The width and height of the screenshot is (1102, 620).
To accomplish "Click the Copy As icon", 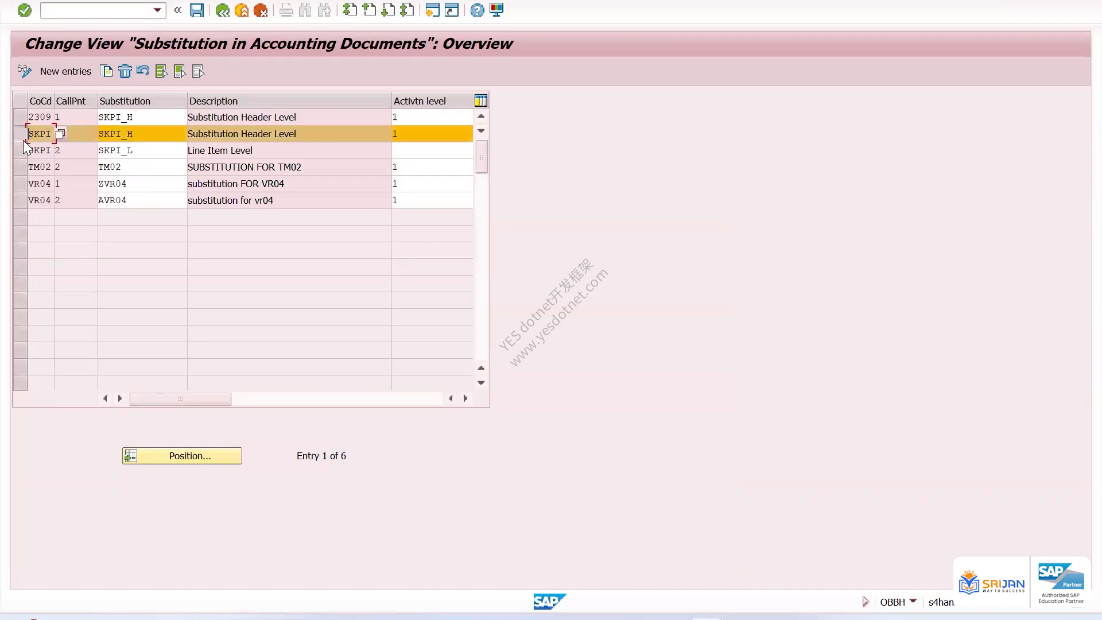I will tap(106, 71).
